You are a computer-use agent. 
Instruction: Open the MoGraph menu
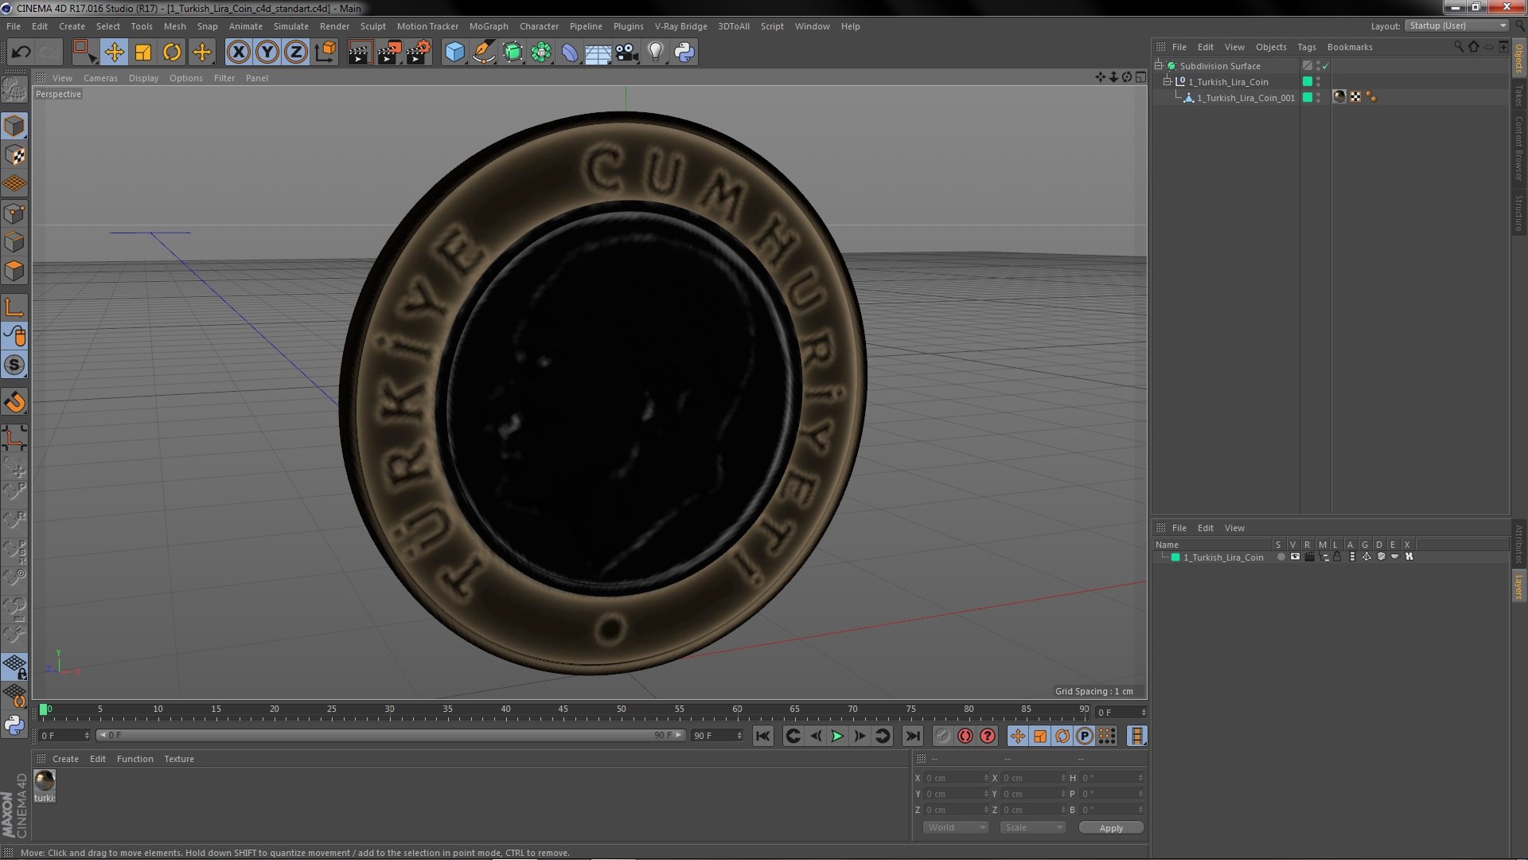(489, 26)
